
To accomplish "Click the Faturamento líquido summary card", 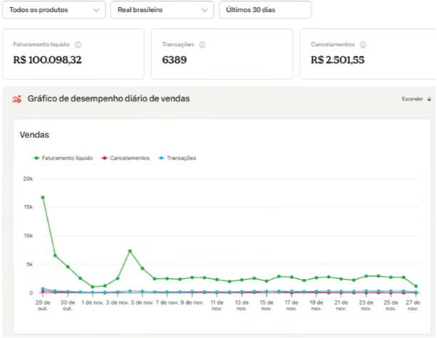I will click(73, 54).
